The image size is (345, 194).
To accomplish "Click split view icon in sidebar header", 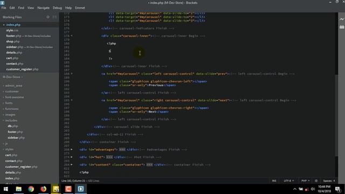I will [54, 17].
